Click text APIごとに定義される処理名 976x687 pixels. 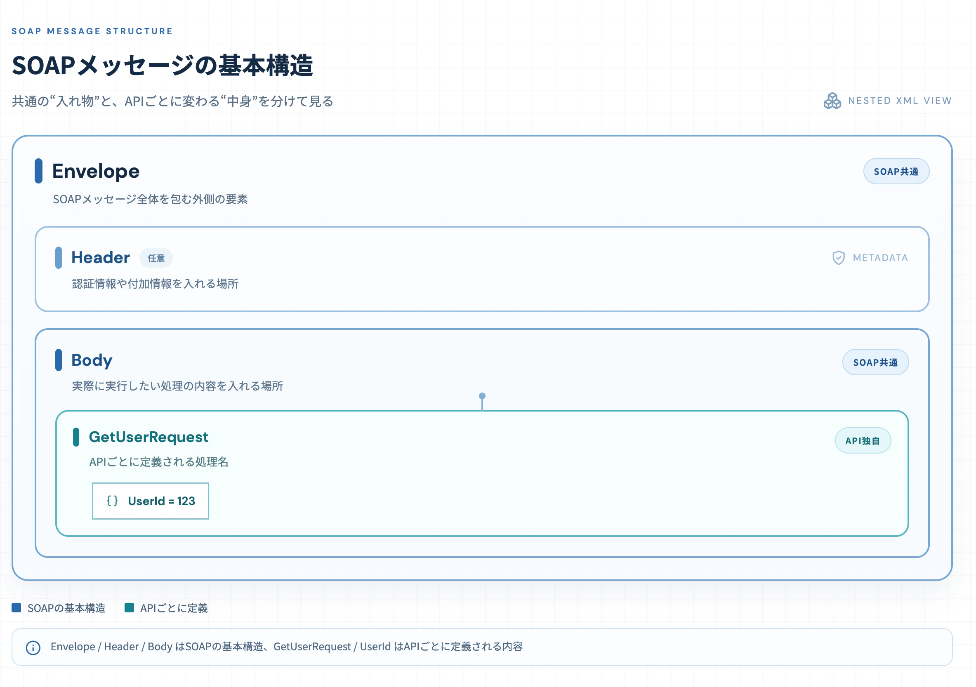[x=158, y=462]
